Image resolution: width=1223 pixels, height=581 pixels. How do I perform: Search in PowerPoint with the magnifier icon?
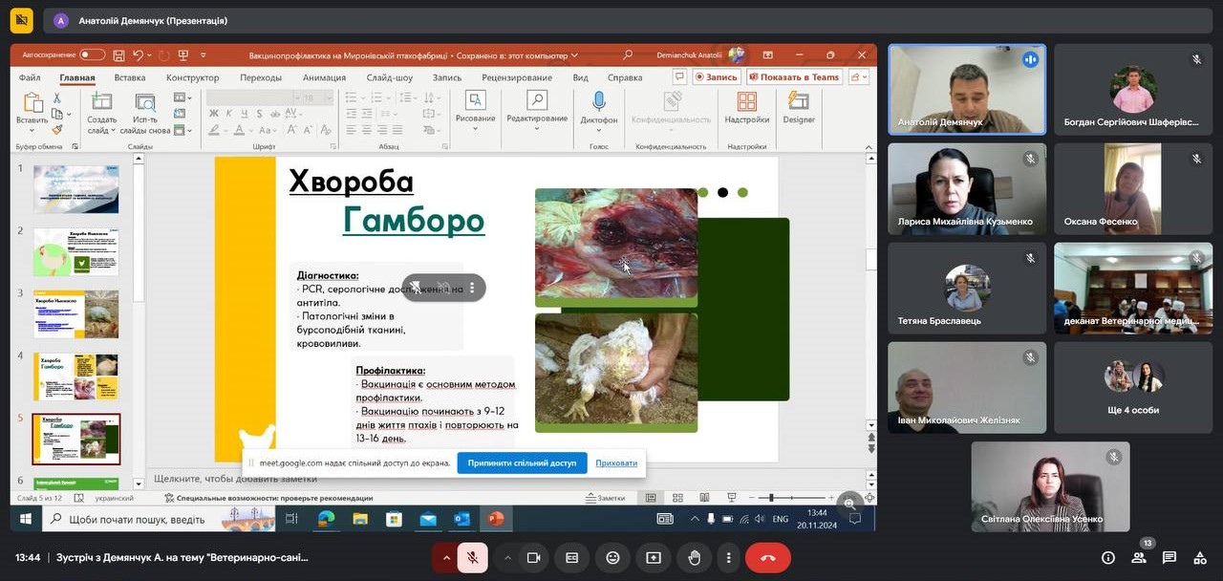pos(628,55)
